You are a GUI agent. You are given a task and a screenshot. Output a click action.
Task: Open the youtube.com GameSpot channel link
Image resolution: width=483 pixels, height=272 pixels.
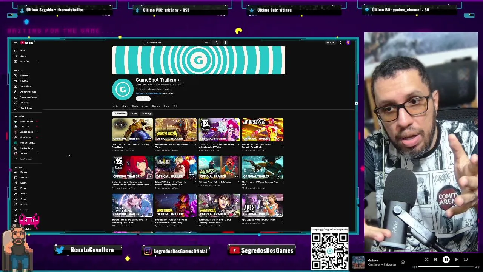[x=148, y=93]
